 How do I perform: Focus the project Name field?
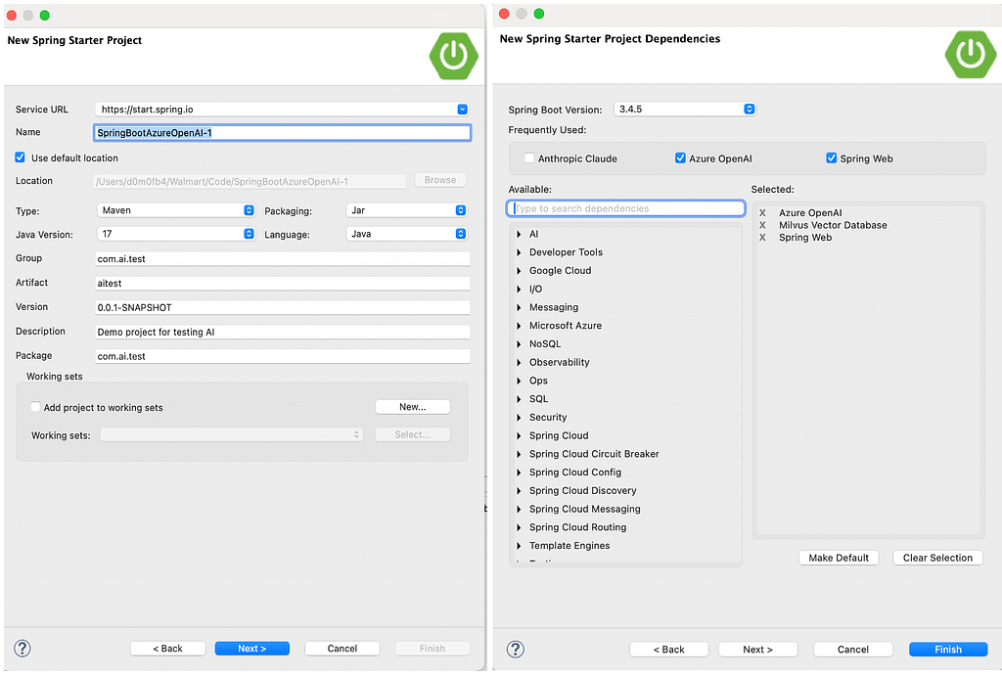pos(283,133)
